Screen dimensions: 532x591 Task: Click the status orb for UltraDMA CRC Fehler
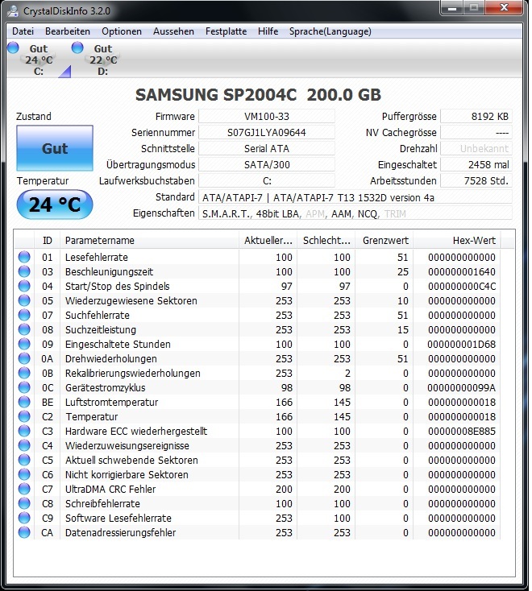24,489
